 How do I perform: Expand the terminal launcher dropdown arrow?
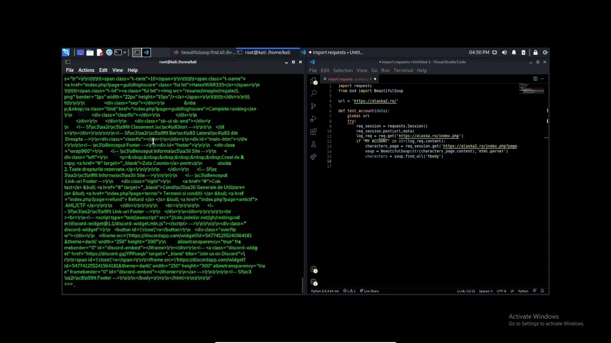click(125, 52)
